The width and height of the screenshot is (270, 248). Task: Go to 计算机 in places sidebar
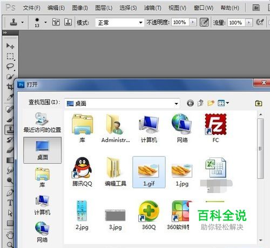pyautogui.click(x=42, y=205)
